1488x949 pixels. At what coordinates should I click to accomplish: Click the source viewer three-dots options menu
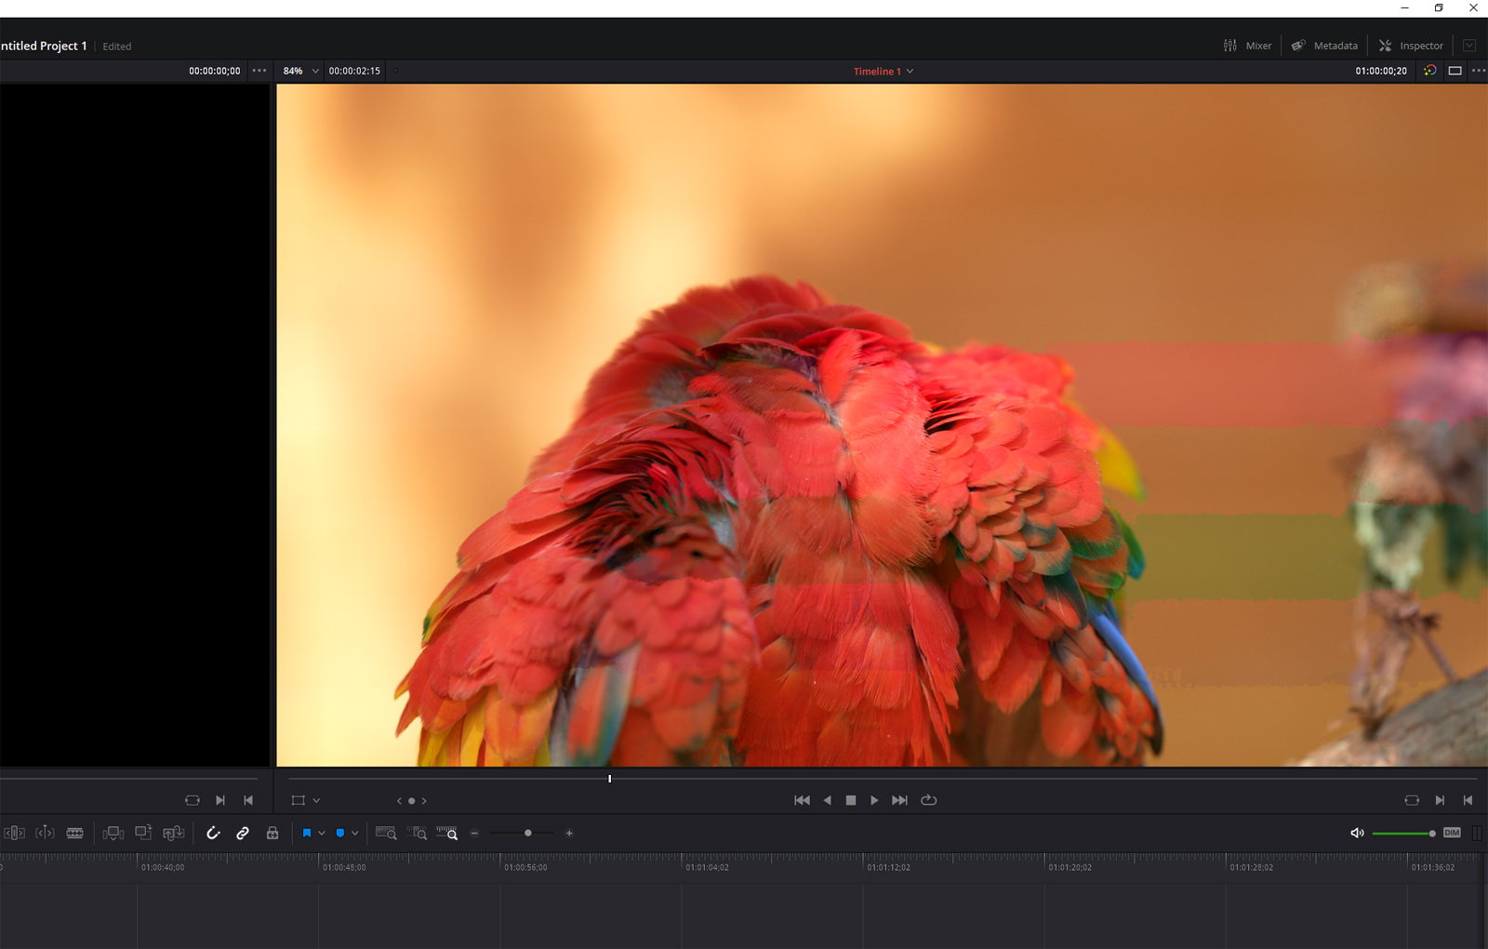point(259,71)
